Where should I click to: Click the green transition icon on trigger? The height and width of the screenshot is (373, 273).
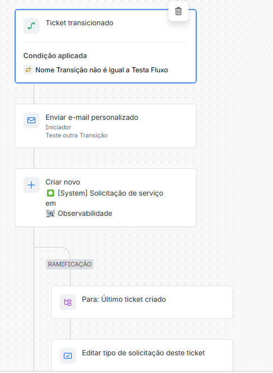[31, 26]
